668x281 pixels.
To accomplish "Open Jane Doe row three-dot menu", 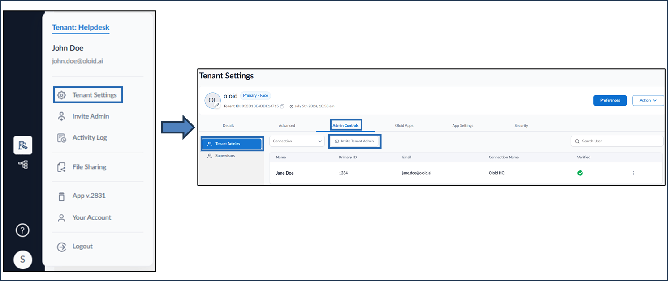I will coord(633,173).
